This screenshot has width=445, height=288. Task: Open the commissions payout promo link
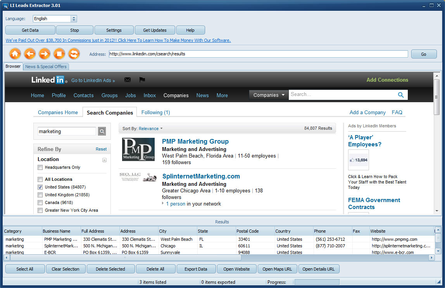point(118,40)
